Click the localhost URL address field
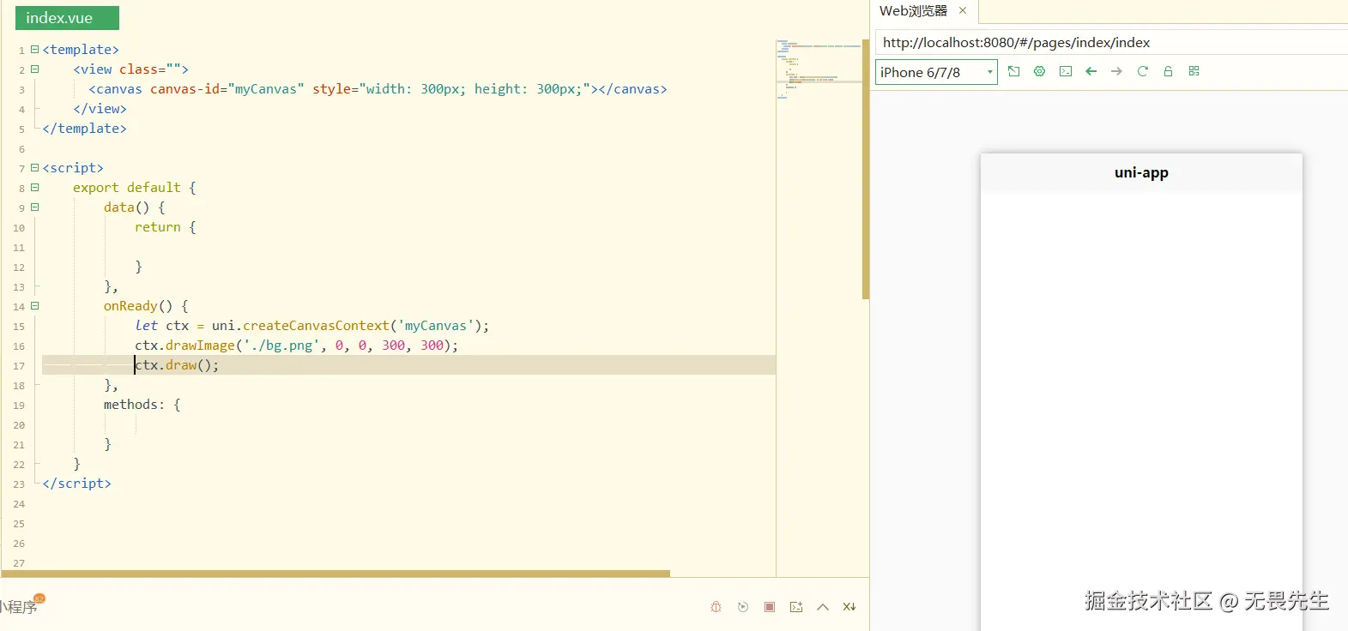The height and width of the screenshot is (631, 1348). point(1107,43)
